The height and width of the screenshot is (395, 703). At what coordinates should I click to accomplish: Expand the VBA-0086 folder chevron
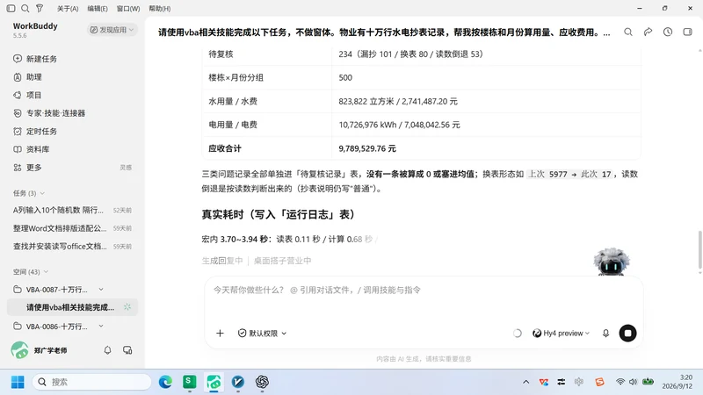[101, 327]
